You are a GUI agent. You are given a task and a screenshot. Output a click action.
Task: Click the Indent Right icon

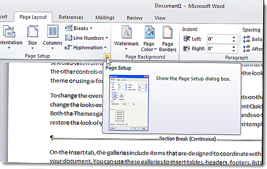click(x=186, y=48)
